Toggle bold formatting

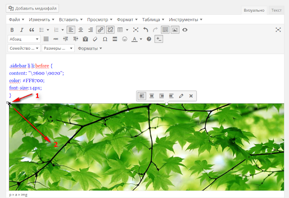tap(12, 30)
